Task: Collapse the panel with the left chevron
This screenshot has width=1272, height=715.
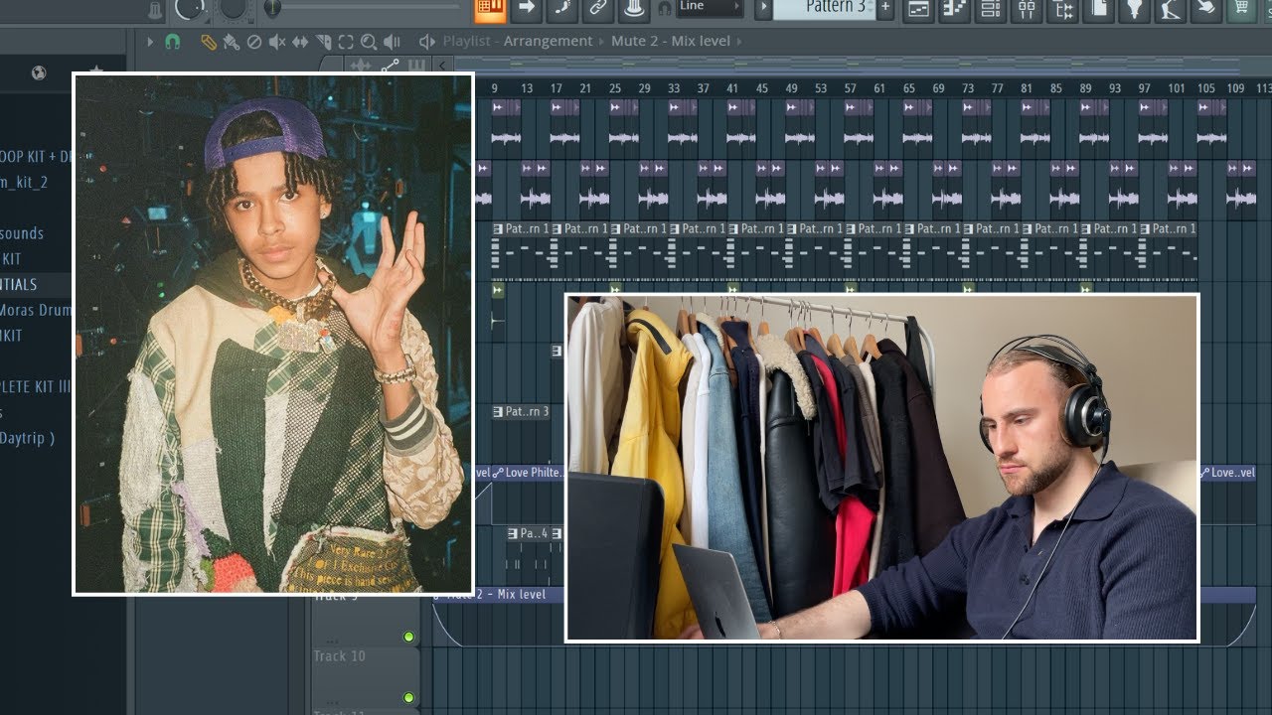Action: click(442, 66)
